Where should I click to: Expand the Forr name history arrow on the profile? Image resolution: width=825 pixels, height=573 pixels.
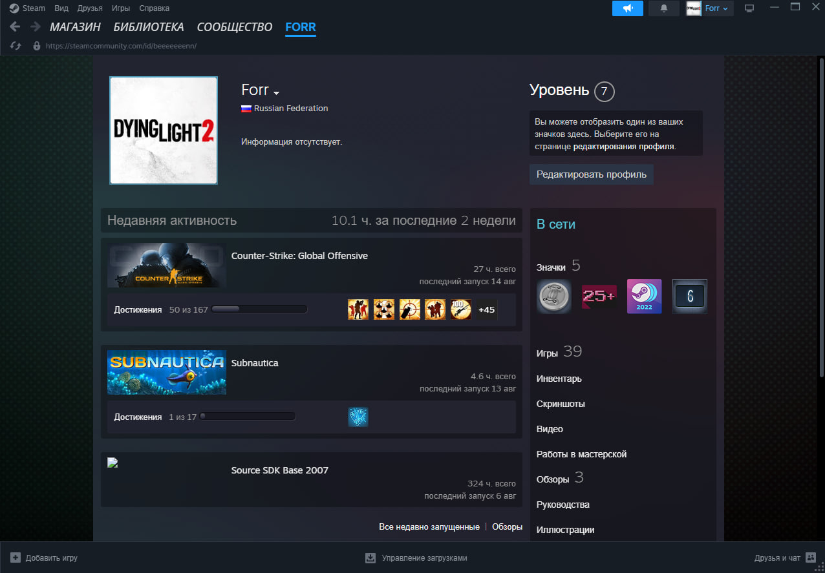[x=276, y=93]
